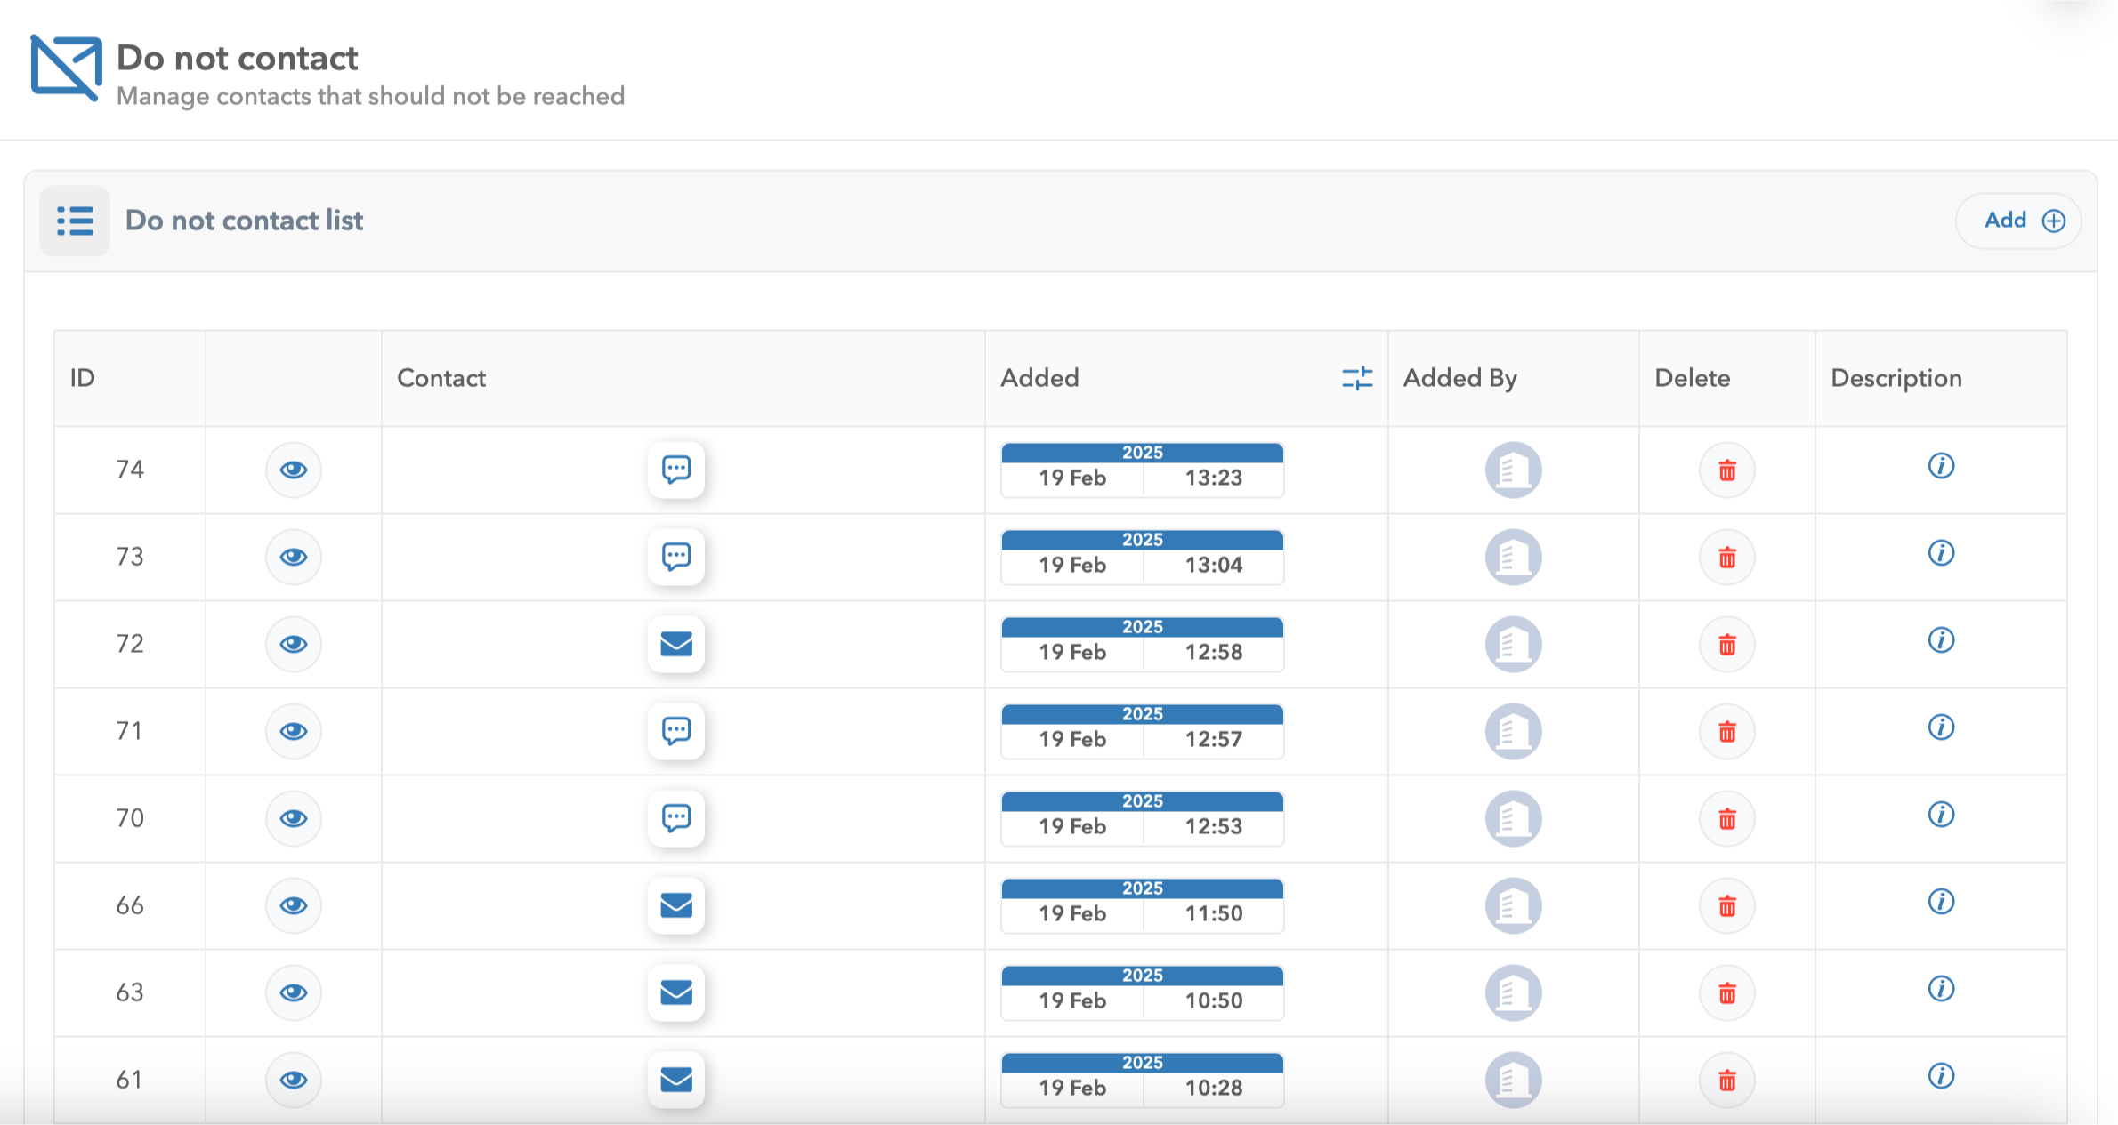Click the chat bubble icon for entry 70
Screen dimensions: 2118x1125
(x=676, y=817)
